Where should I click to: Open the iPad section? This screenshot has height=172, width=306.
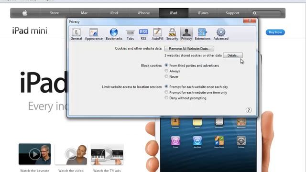pos(174,13)
